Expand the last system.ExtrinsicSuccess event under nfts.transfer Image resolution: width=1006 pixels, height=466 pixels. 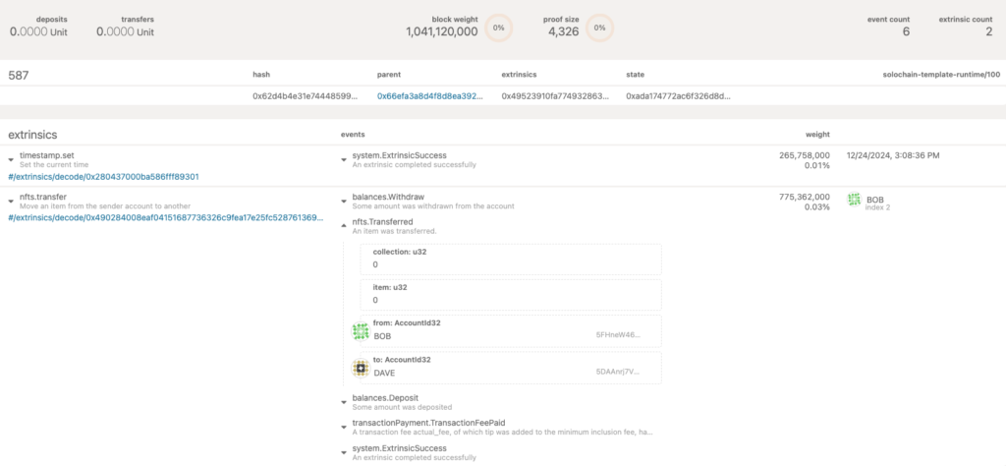pyautogui.click(x=344, y=452)
